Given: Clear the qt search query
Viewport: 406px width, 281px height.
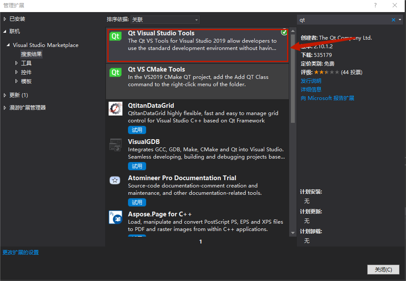Looking at the screenshot, I should pos(393,19).
